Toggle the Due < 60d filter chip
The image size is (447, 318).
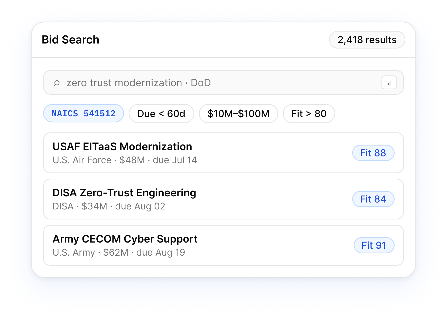[161, 113]
